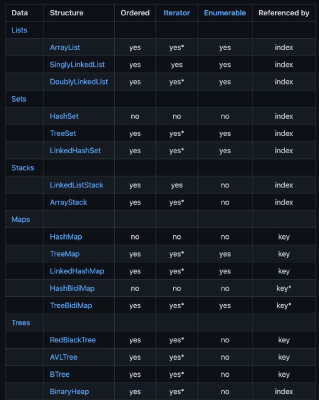The image size is (319, 400).
Task: Open the HashSet structure link
Action: (64, 116)
